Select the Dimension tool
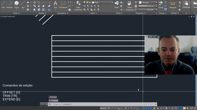 pyautogui.click(x=63, y=5)
